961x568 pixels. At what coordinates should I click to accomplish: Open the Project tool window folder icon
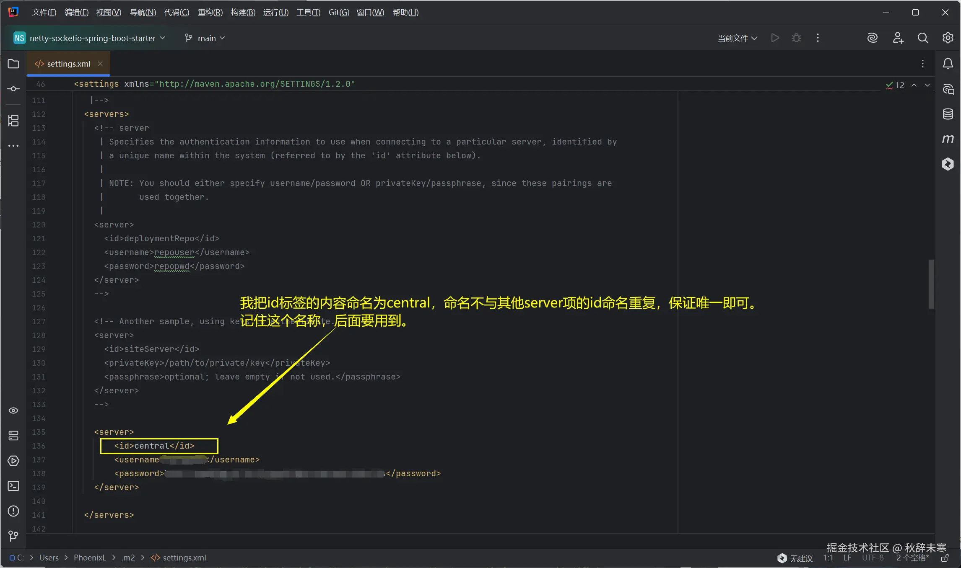pyautogui.click(x=13, y=64)
